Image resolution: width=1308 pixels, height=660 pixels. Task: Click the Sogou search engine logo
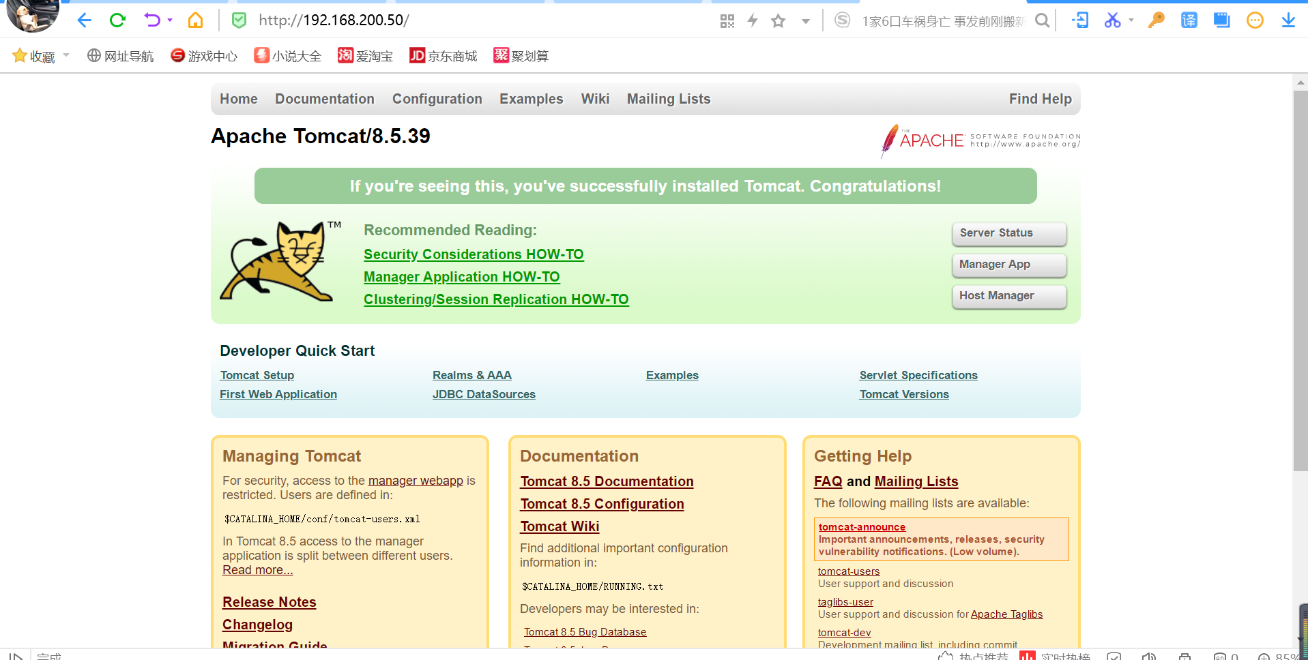point(843,20)
